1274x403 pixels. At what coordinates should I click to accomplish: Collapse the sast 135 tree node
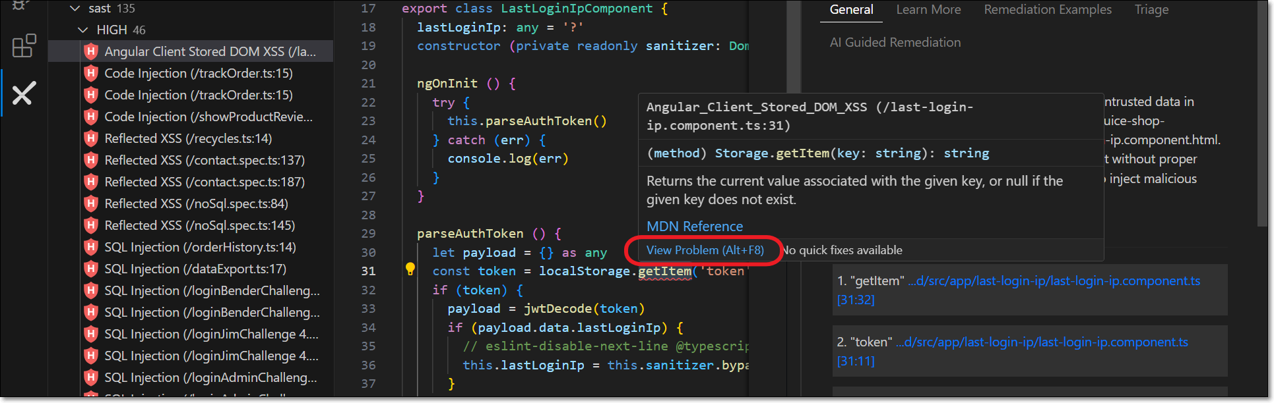pyautogui.click(x=75, y=9)
